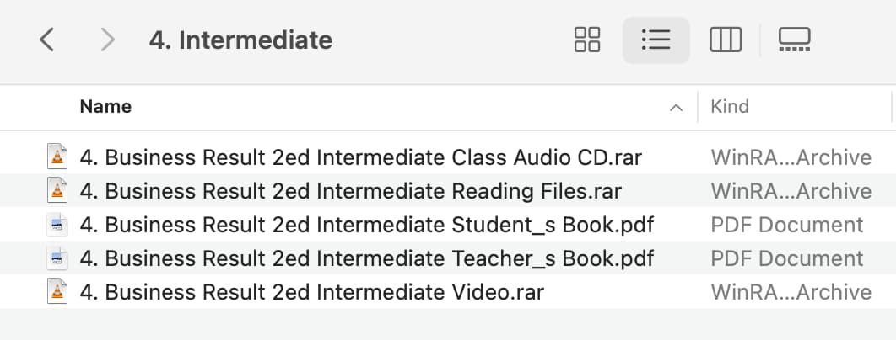Select Class Audio CD.rar file name
This screenshot has width=896, height=340.
tap(361, 157)
